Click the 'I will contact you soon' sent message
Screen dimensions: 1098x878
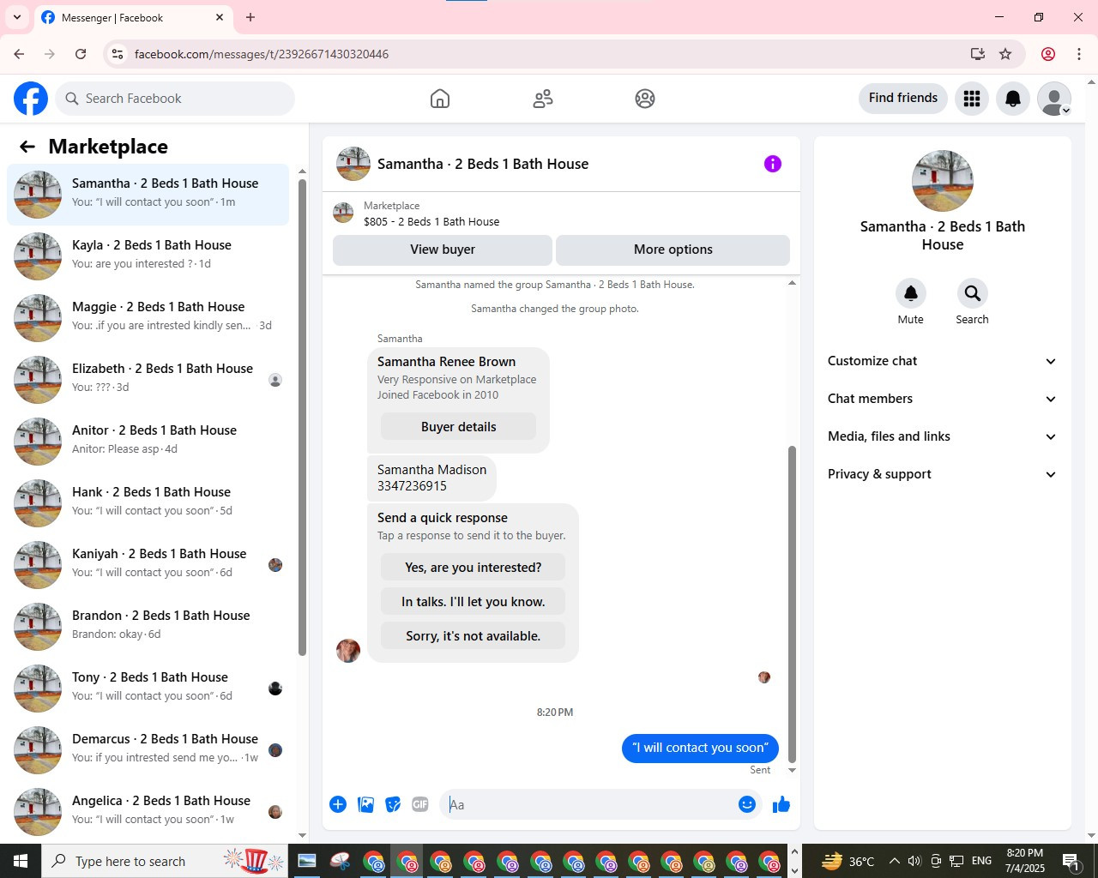click(700, 748)
